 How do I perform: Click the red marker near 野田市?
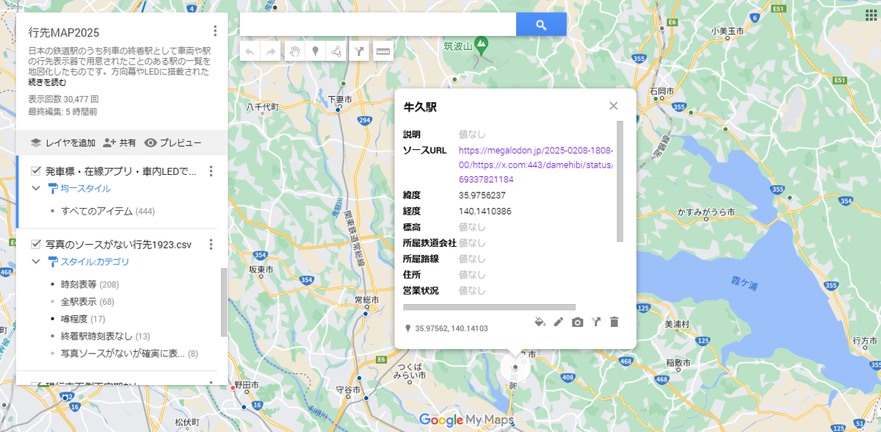coord(233,386)
